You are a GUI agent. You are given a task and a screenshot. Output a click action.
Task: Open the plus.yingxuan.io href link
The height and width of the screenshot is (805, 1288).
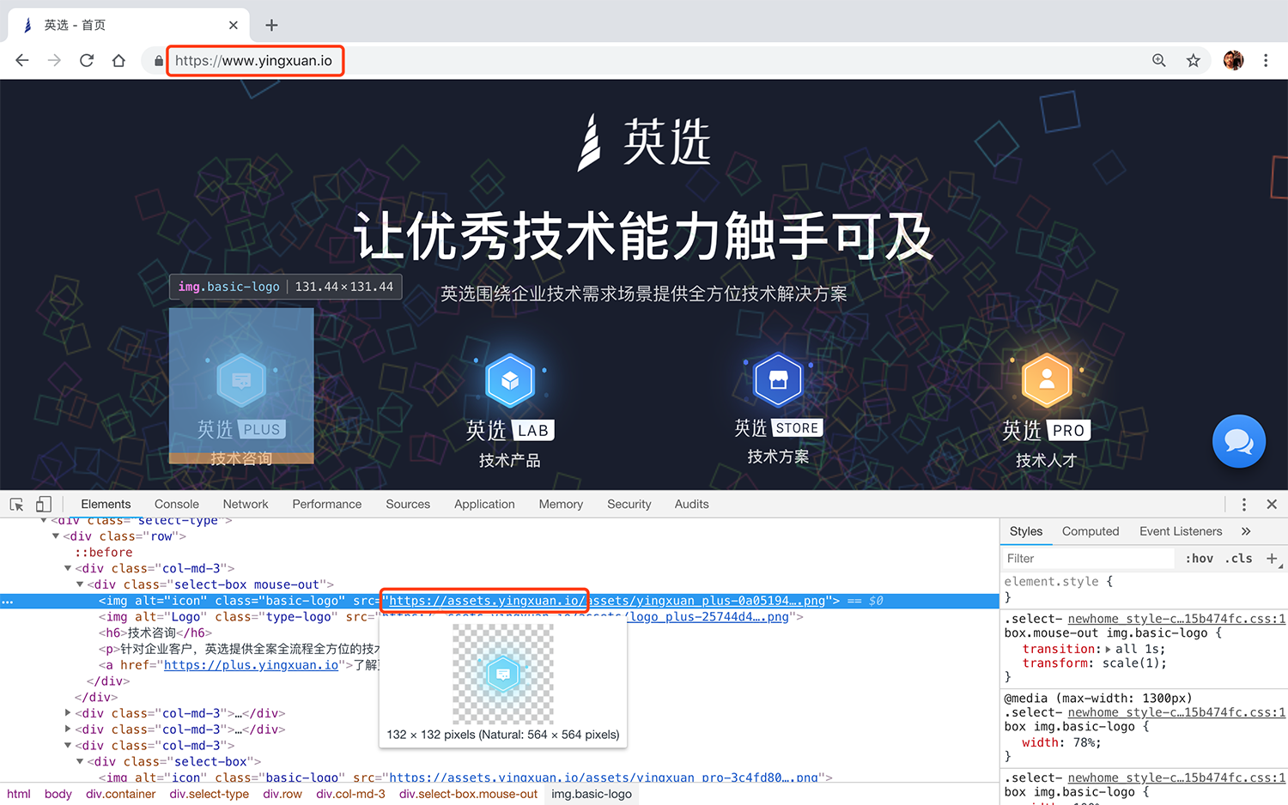(252, 665)
